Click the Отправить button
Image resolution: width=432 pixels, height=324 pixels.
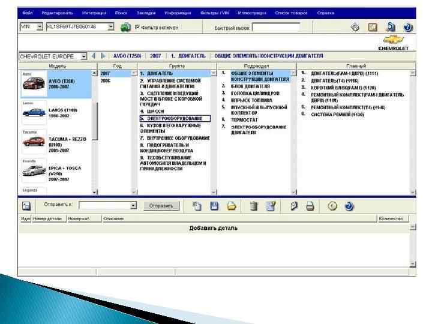pyautogui.click(x=161, y=206)
